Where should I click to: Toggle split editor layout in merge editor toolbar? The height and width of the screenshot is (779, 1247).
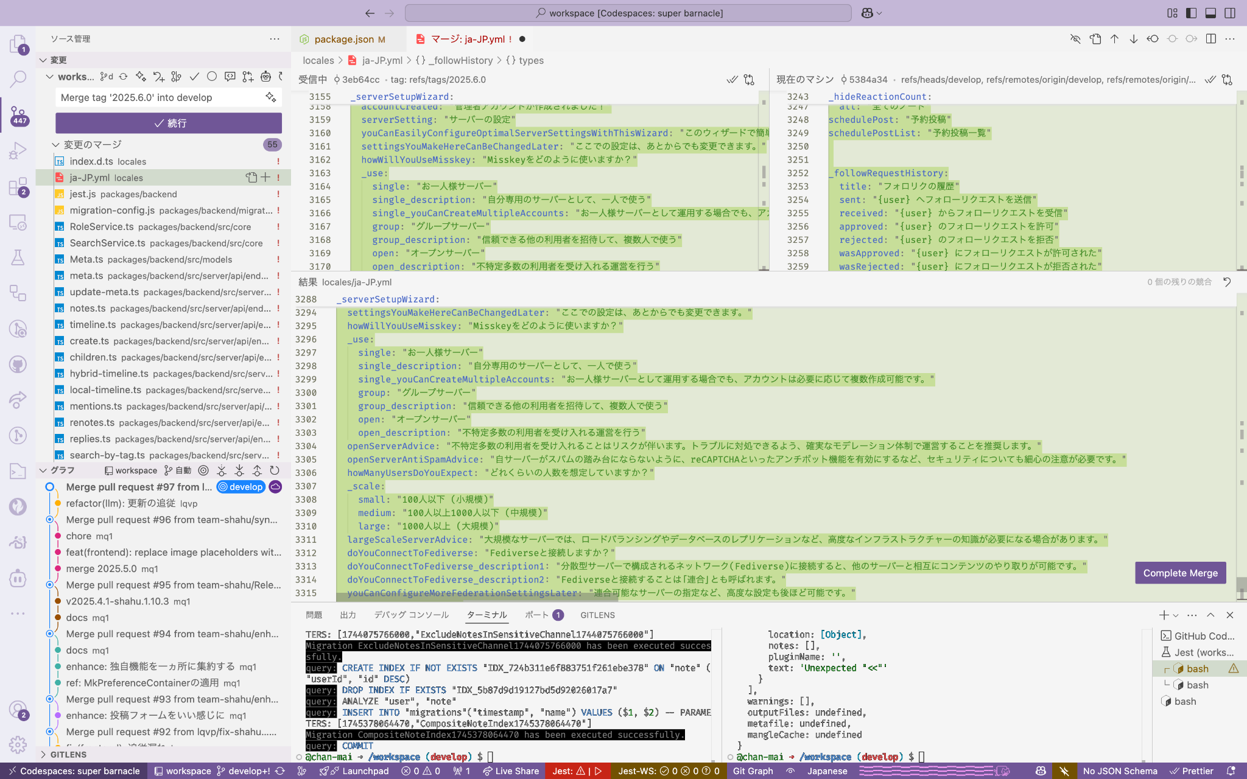[1211, 39]
